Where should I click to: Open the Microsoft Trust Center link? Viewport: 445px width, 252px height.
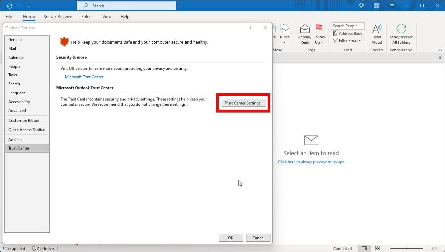(84, 77)
